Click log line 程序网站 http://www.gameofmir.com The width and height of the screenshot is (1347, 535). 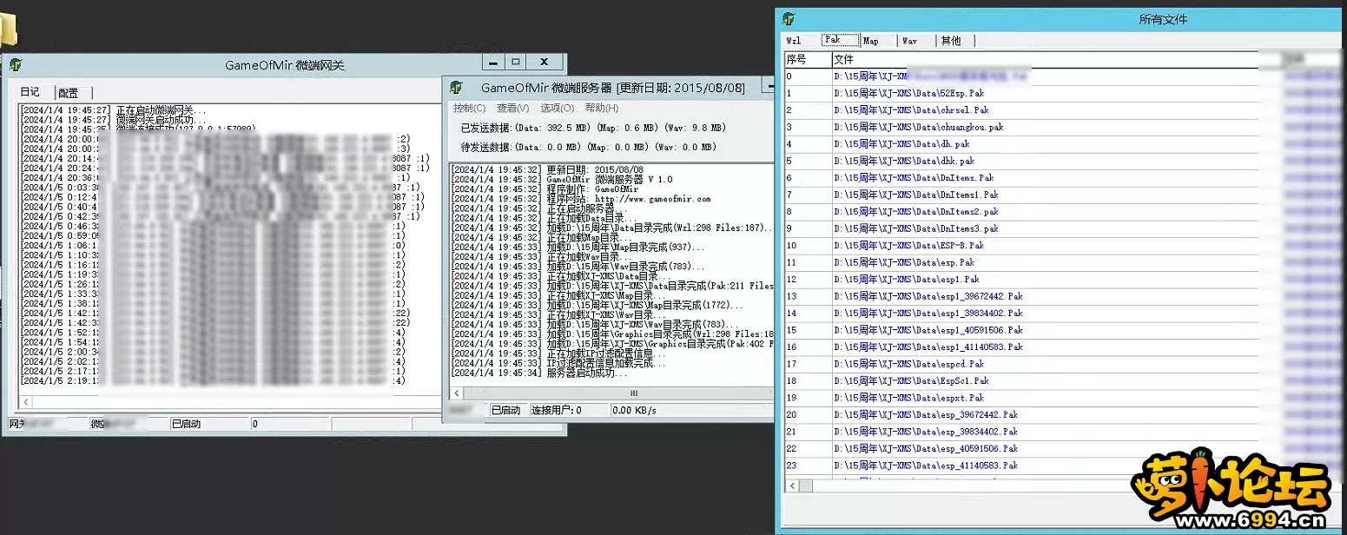[x=581, y=199]
